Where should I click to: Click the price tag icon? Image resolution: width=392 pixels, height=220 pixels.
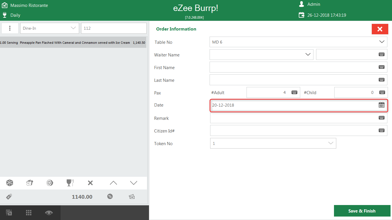(9, 197)
